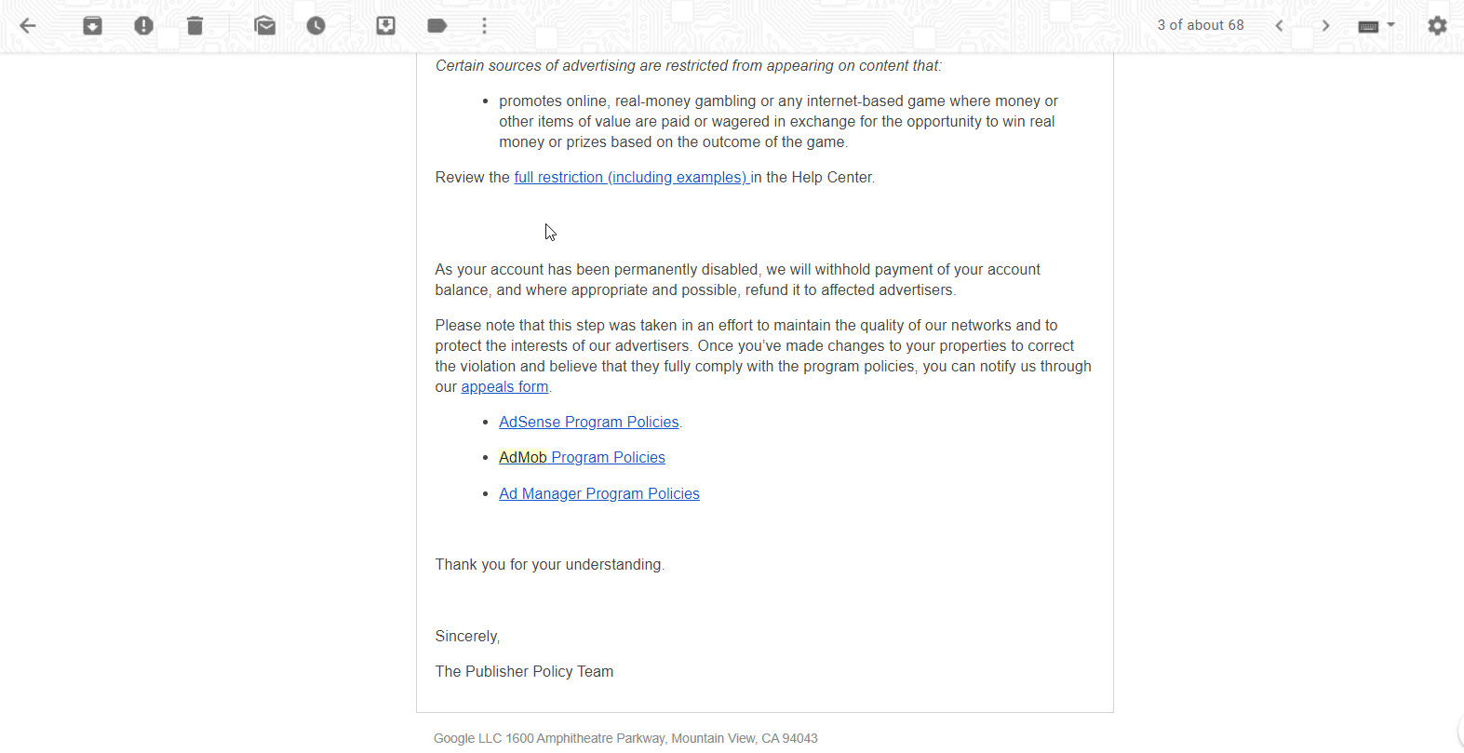Open the full restriction (including examples) link
1464x753 pixels.
[631, 178]
